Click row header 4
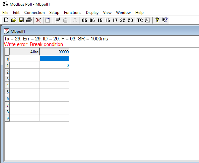This screenshot has width=199, height=163. pos(7,85)
